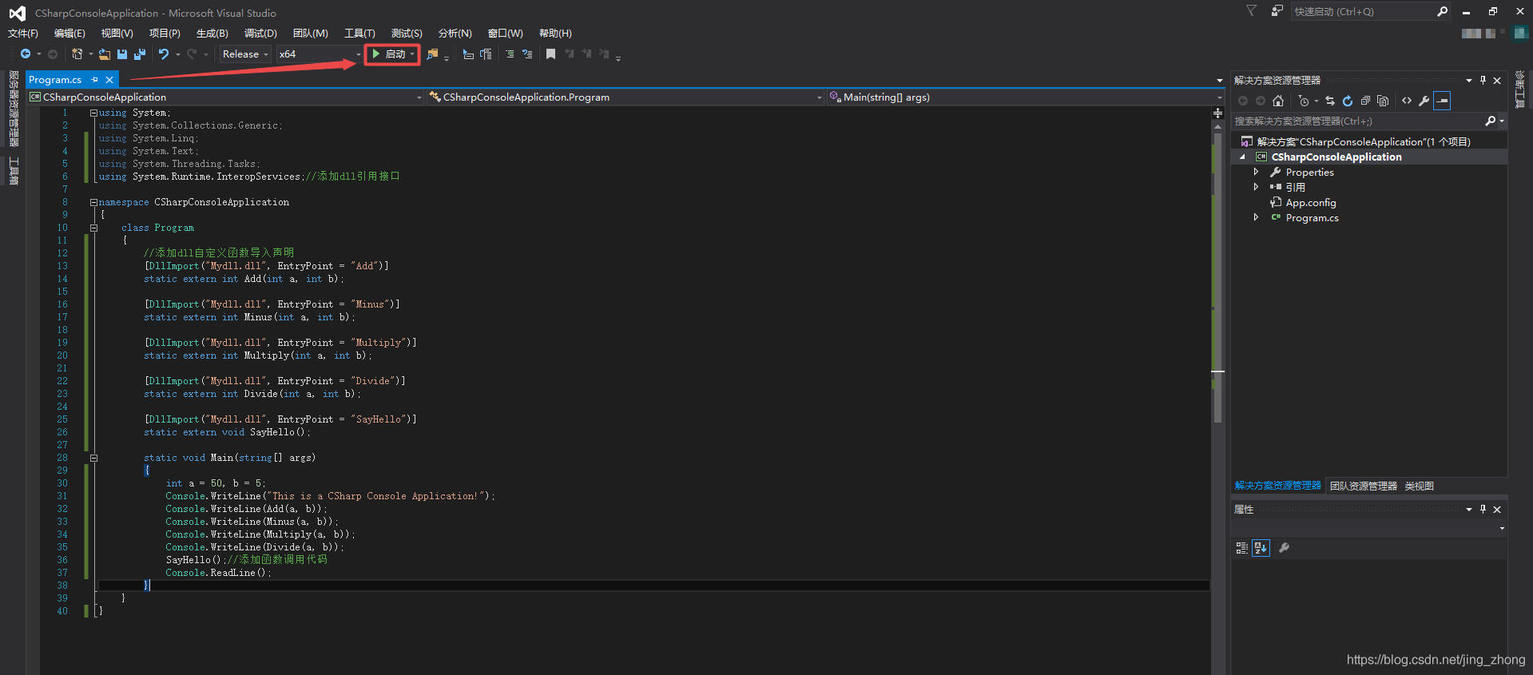Open the 编辑(E) Edit menu

(x=70, y=34)
